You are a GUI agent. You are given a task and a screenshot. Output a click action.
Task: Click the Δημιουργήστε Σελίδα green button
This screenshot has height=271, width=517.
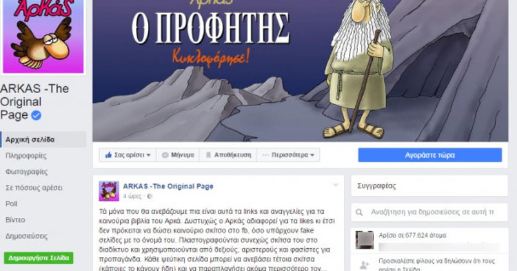pyautogui.click(x=39, y=258)
